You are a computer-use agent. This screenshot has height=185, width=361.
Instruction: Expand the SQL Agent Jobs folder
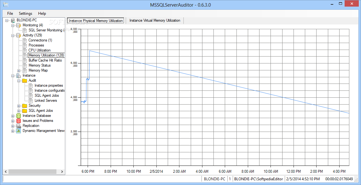coord(19,111)
